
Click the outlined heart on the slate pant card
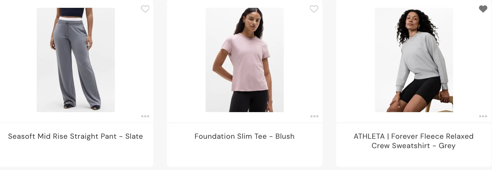click(x=145, y=9)
